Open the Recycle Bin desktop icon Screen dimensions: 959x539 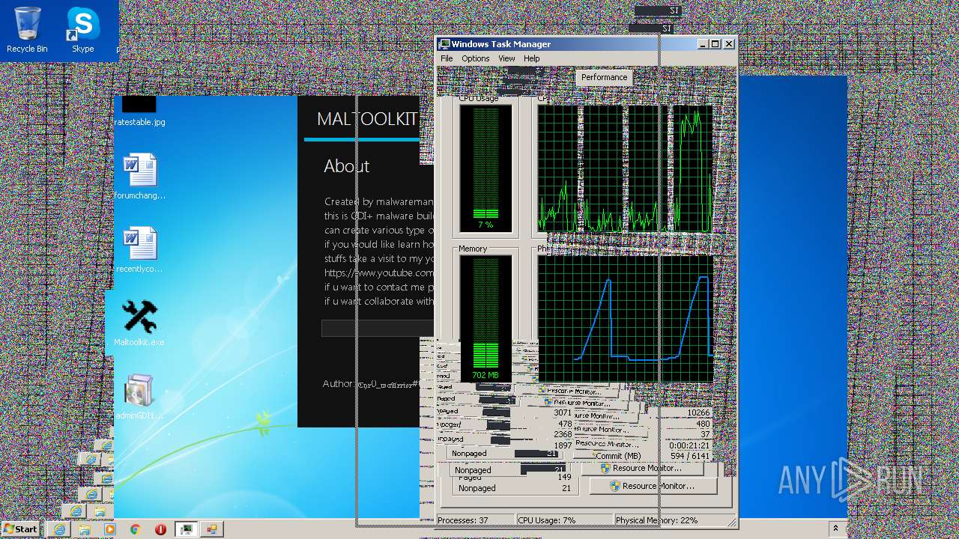(27, 30)
